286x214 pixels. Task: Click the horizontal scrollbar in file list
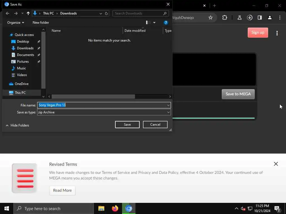click(93, 97)
